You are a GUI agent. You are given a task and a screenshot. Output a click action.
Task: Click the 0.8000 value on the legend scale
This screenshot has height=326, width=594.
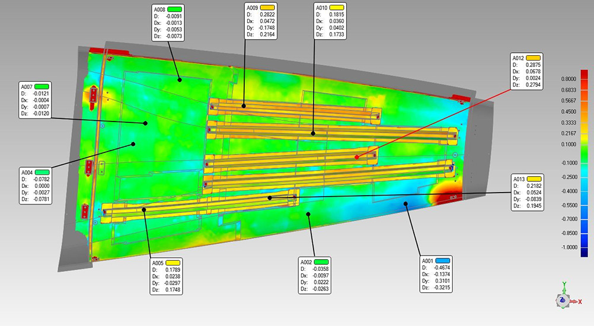pyautogui.click(x=569, y=78)
